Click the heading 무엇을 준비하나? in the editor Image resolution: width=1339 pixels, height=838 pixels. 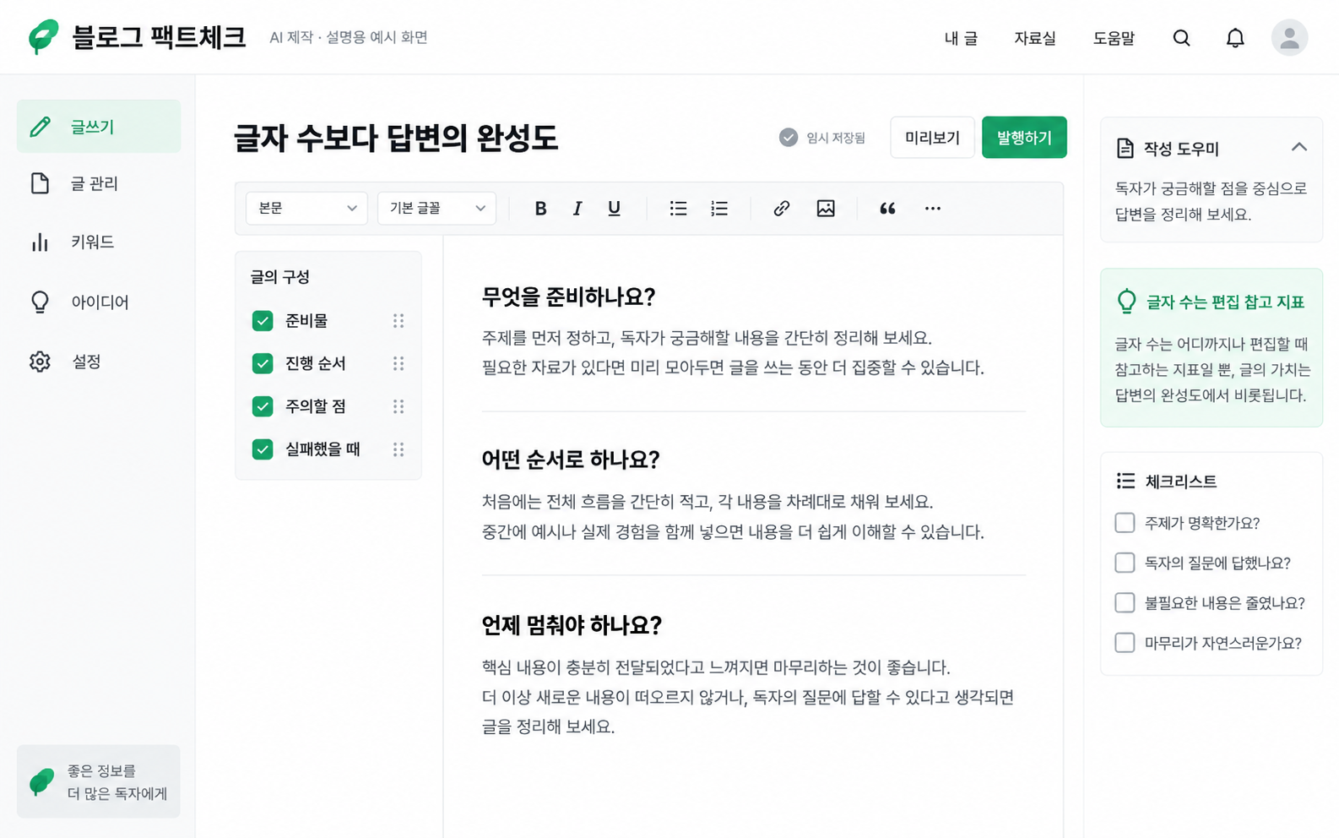(x=568, y=297)
